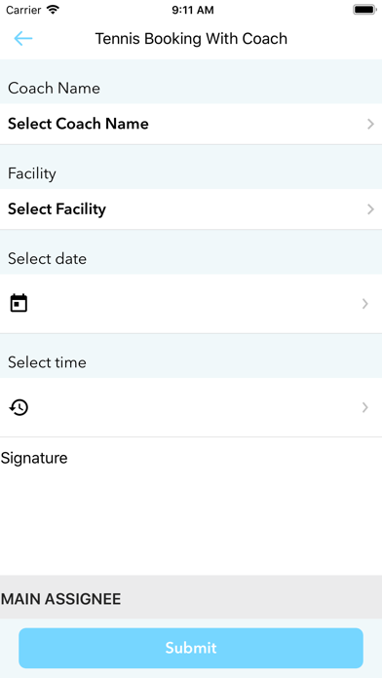Tap the MAIN ASSIGNEE section header
The width and height of the screenshot is (382, 678).
[191, 597]
